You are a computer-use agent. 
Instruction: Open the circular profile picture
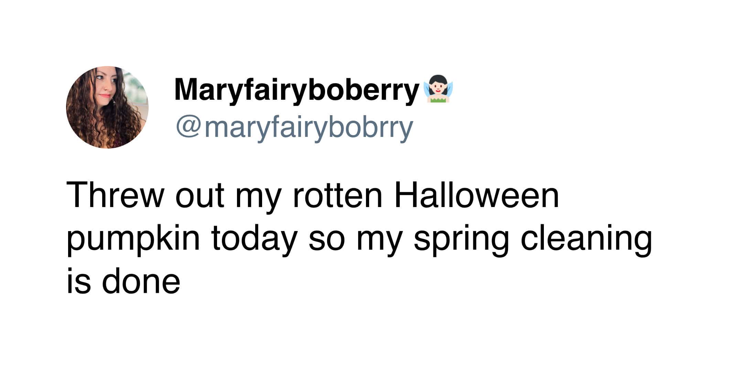pos(107,107)
